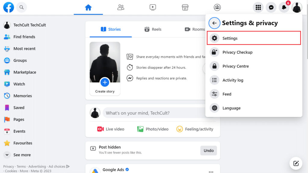Open the Friends icon in top navigation

(x=121, y=7)
